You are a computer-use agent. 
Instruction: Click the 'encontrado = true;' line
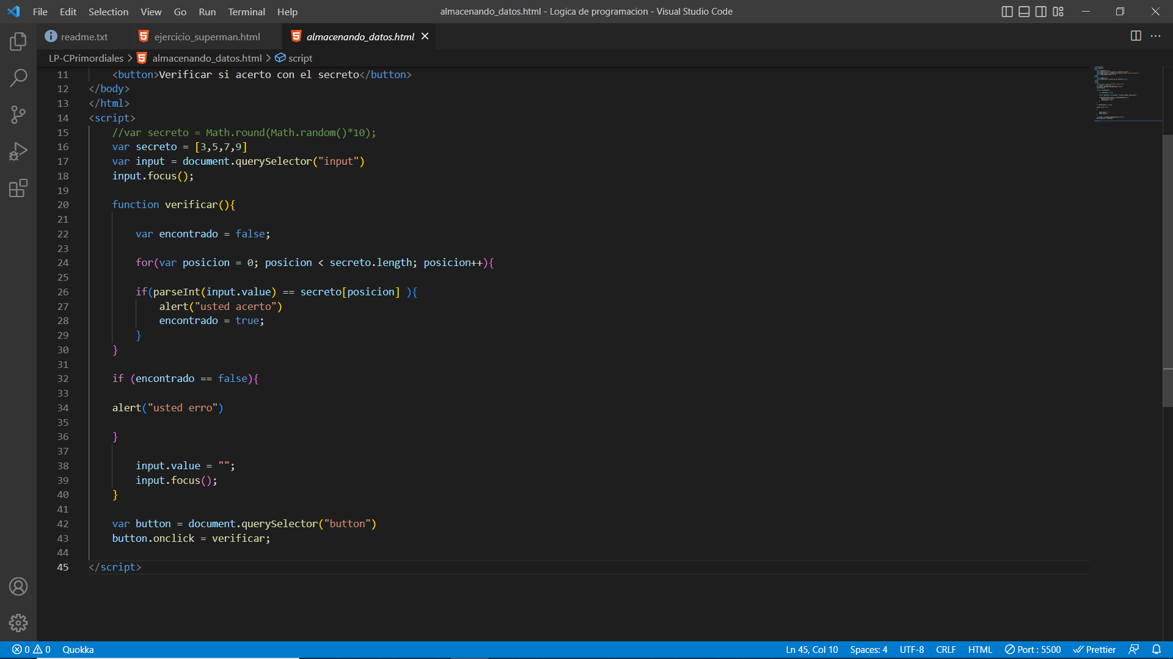[211, 321]
